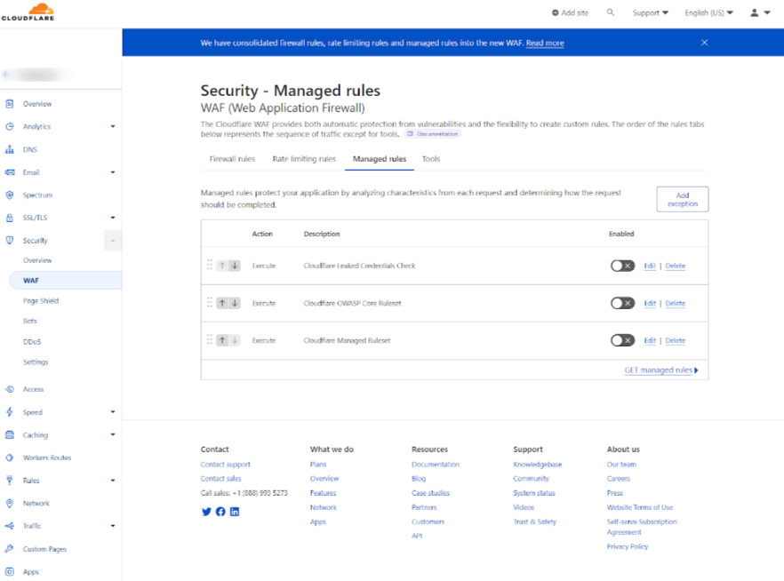Open DDoS in Security submenu
This screenshot has width=784, height=581.
tap(32, 342)
